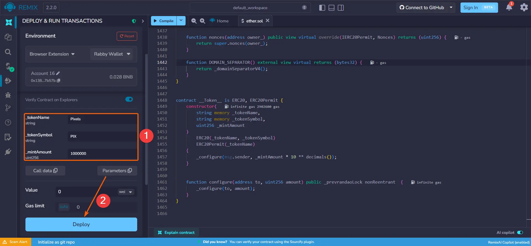Open the default_workspace selector
531x246 pixels.
point(250,8)
